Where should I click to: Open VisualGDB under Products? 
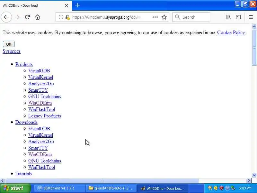[39, 71]
